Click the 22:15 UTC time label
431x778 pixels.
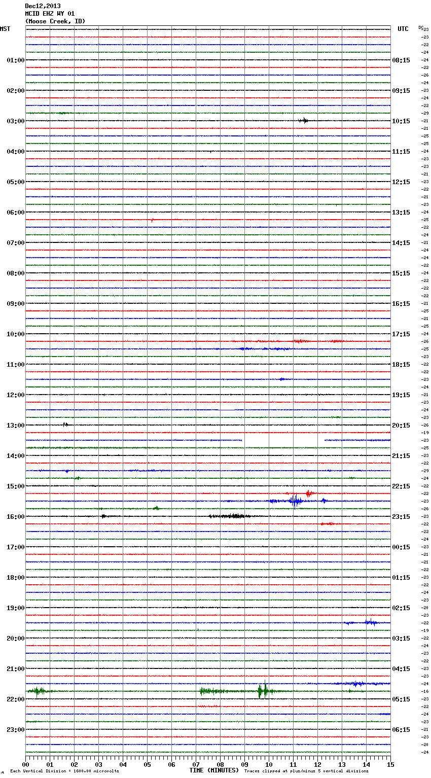(x=401, y=486)
